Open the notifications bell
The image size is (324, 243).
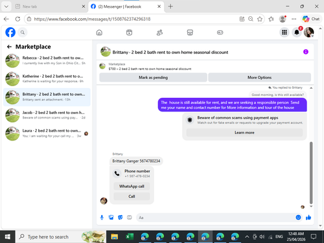point(297,32)
